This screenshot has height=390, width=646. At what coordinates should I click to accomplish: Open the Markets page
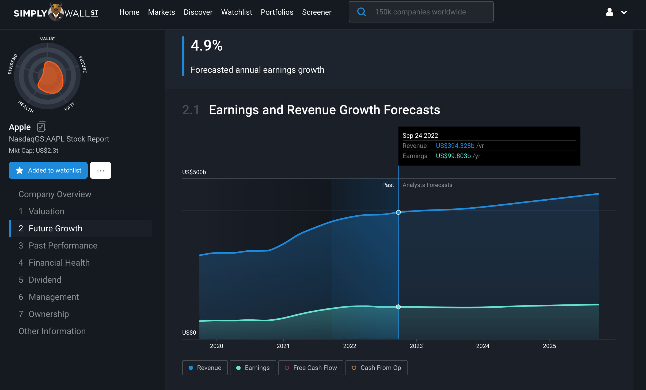[x=161, y=12]
